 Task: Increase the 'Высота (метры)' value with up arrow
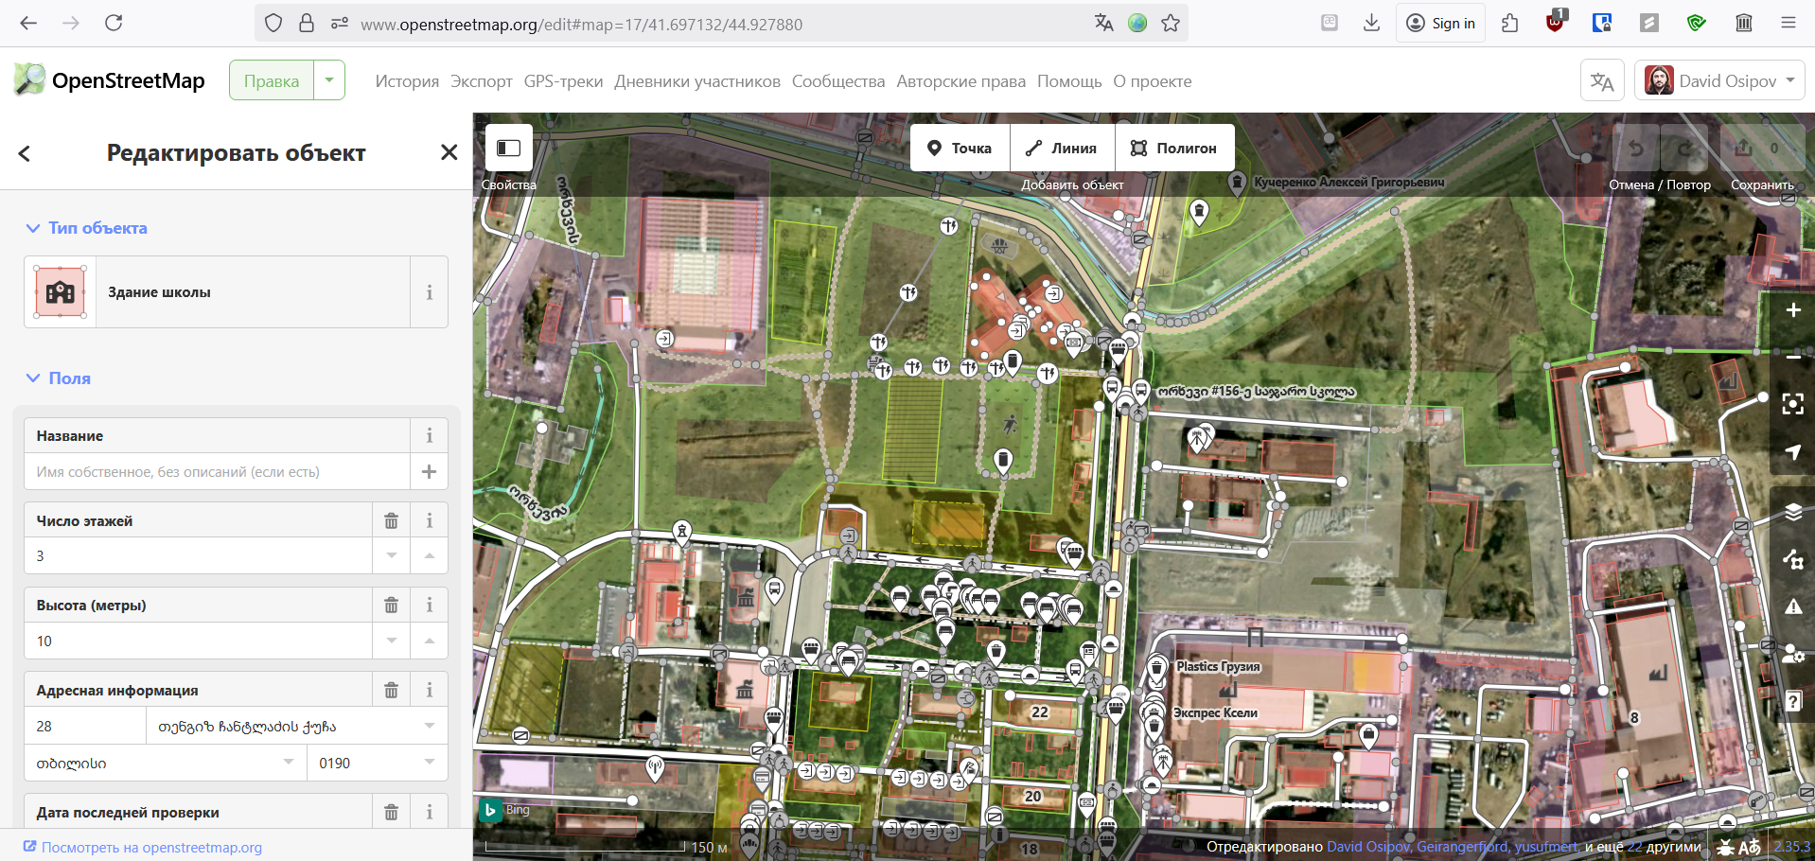429,641
